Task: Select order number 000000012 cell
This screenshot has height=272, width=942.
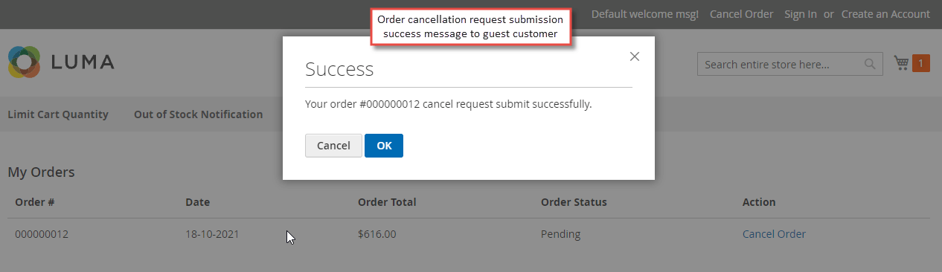Action: click(42, 234)
